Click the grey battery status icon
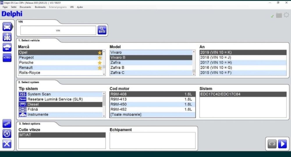This screenshot has width=291, height=157. point(279,15)
